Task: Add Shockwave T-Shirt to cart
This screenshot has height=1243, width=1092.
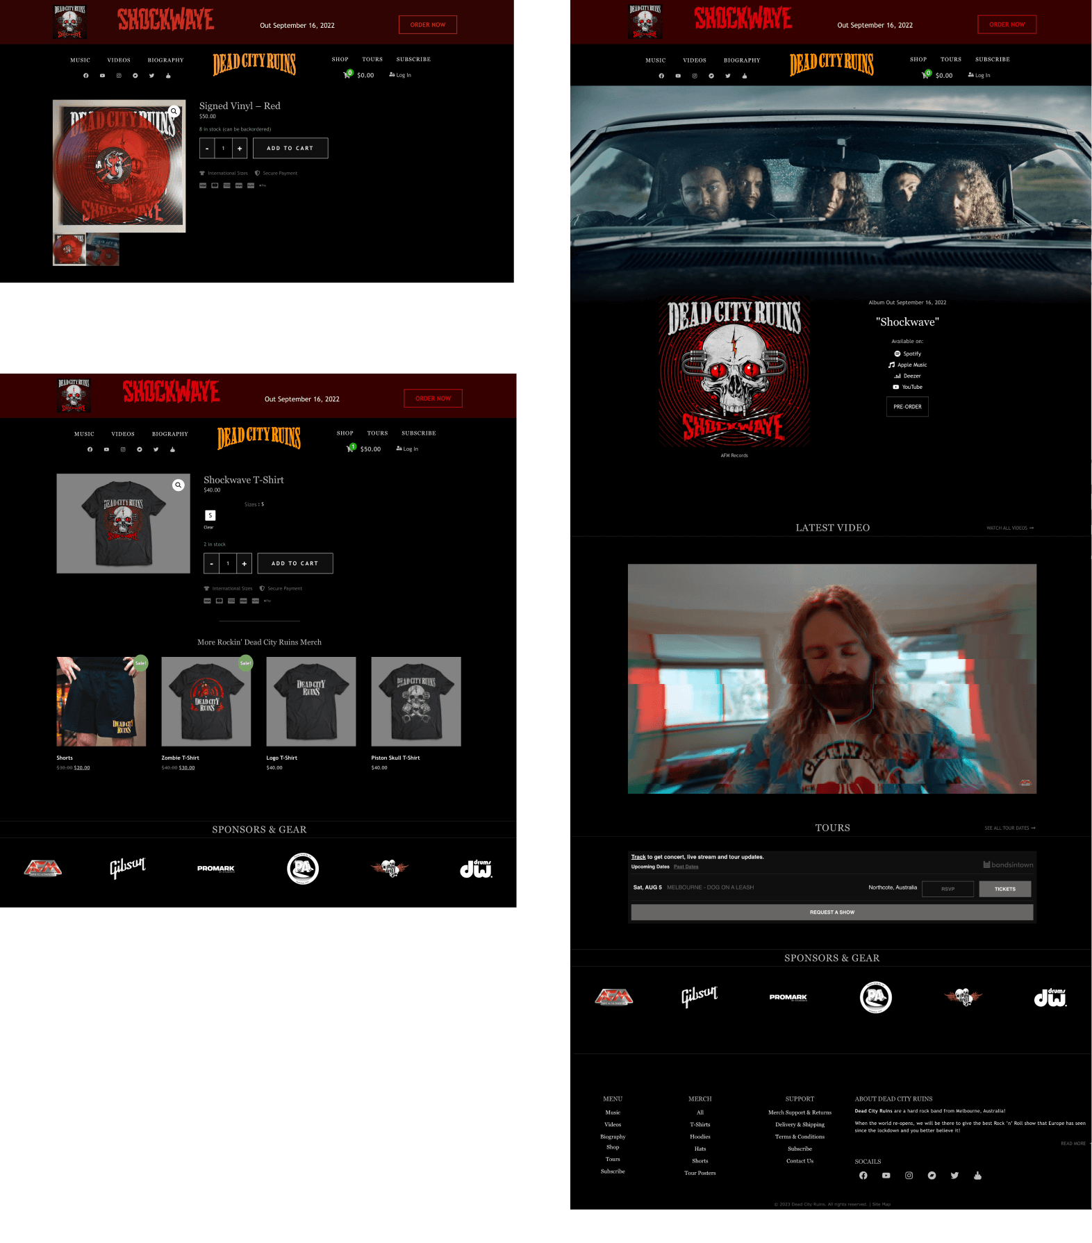Action: (295, 563)
